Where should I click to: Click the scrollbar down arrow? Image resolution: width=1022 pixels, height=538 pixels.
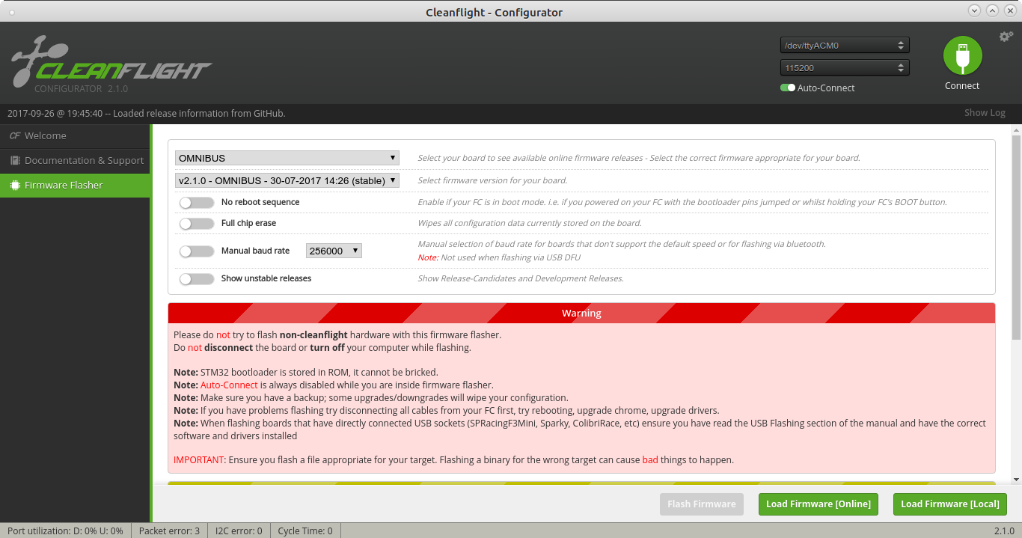[x=1016, y=479]
